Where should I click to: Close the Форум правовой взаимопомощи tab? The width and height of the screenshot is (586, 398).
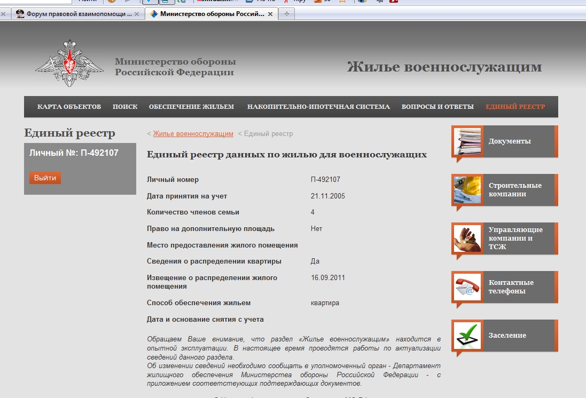point(137,14)
